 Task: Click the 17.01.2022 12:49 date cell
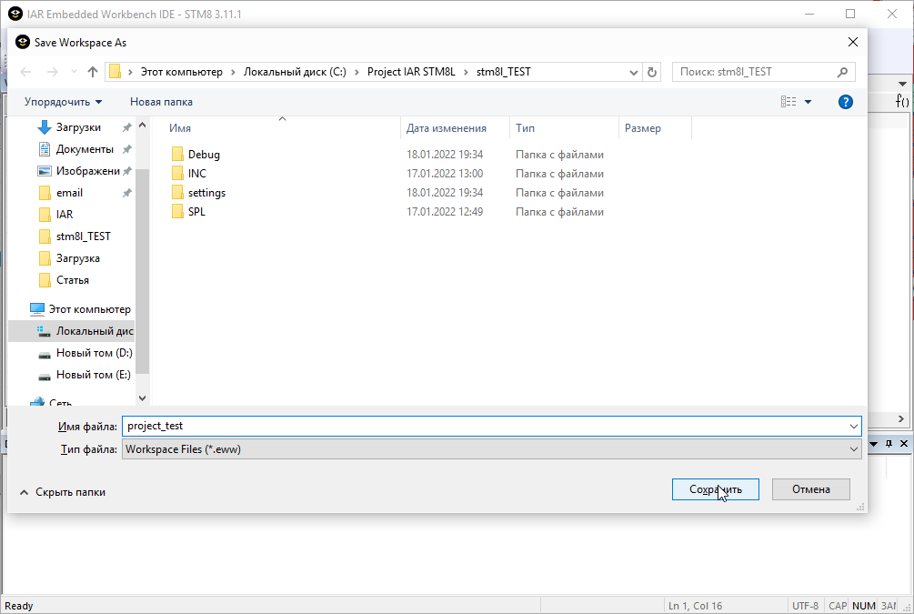tap(445, 212)
